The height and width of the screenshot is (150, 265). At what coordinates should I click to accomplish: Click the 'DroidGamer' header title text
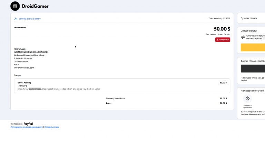pos(35,6)
